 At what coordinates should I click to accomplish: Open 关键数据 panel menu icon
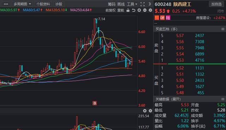223,99
